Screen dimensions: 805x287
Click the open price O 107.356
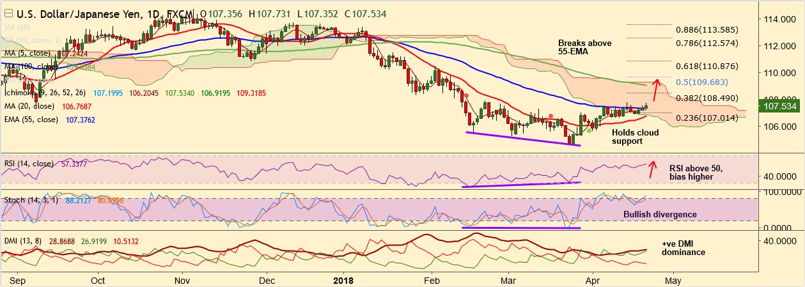(x=221, y=13)
